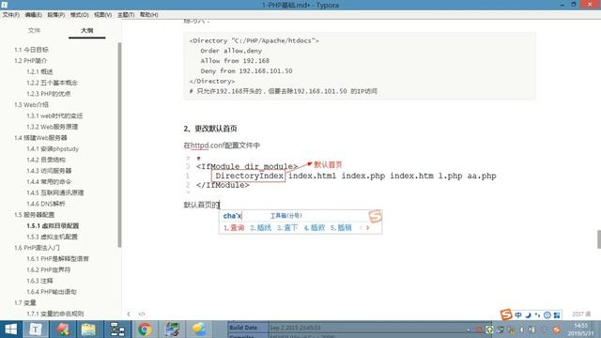The image size is (601, 338).
Task: Click the Sogou logo in candidate popup
Action: 376,216
